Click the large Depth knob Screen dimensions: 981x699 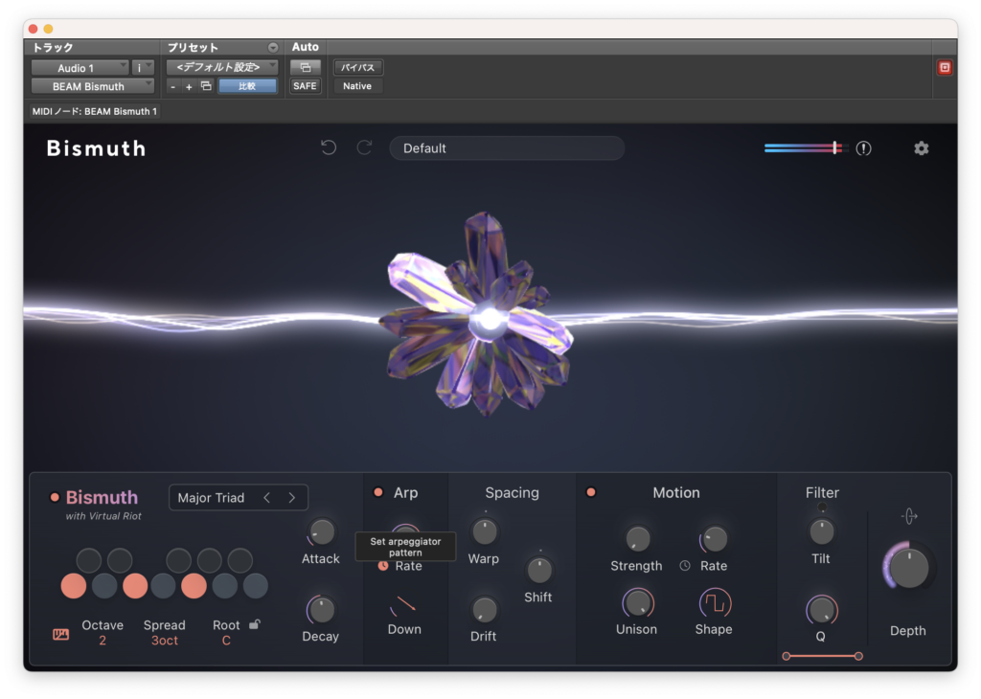(908, 568)
